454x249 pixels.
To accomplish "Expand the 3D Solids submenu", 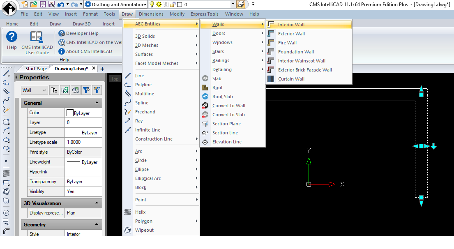I will [161, 36].
